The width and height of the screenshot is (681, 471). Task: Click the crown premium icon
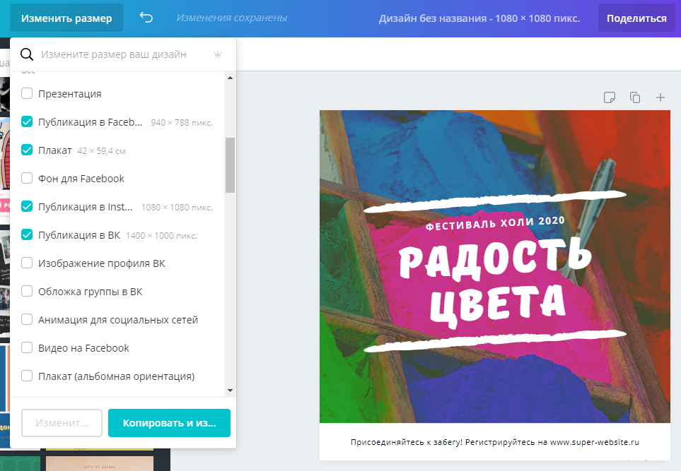(x=218, y=54)
